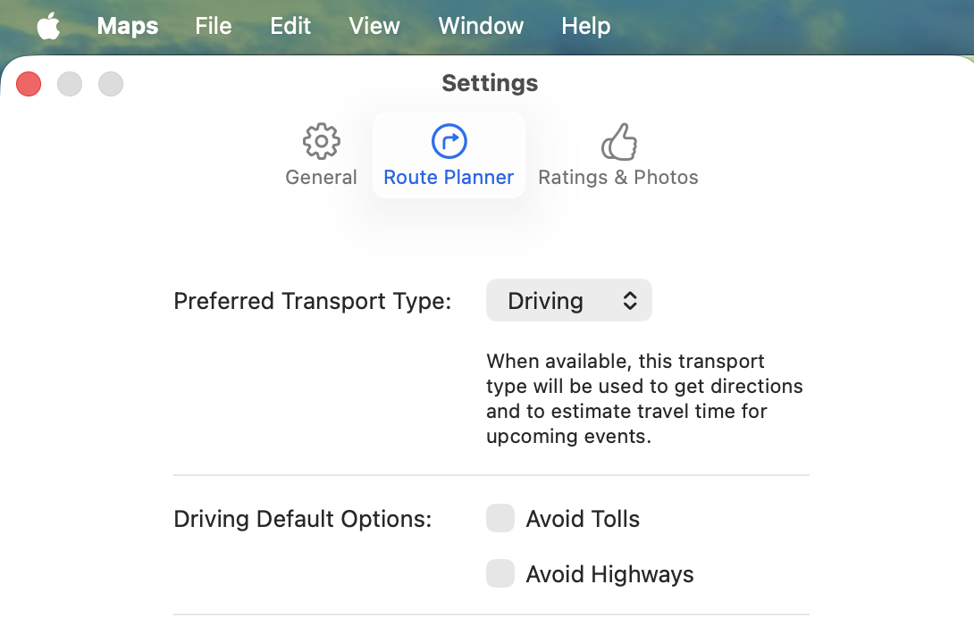Open the Edit menu
Image resolution: width=974 pixels, height=618 pixels.
290,26
